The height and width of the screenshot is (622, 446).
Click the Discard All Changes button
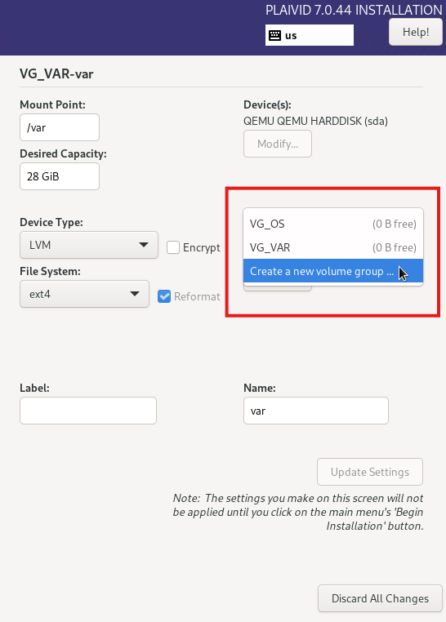point(380,598)
